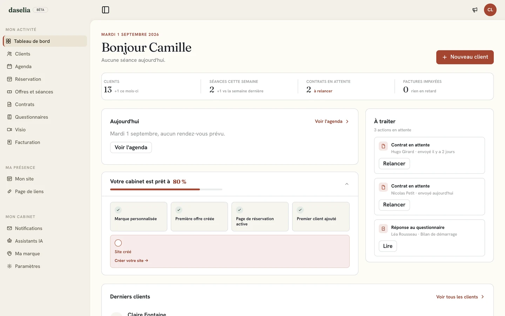Toggle the Marque personnalisée check mark
The width and height of the screenshot is (505, 316).
(x=118, y=210)
